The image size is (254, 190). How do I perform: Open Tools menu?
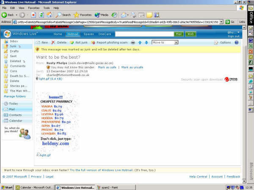(46, 8)
